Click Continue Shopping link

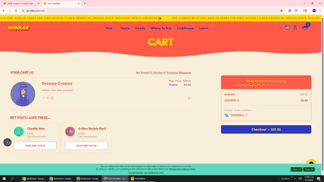pos(179,73)
